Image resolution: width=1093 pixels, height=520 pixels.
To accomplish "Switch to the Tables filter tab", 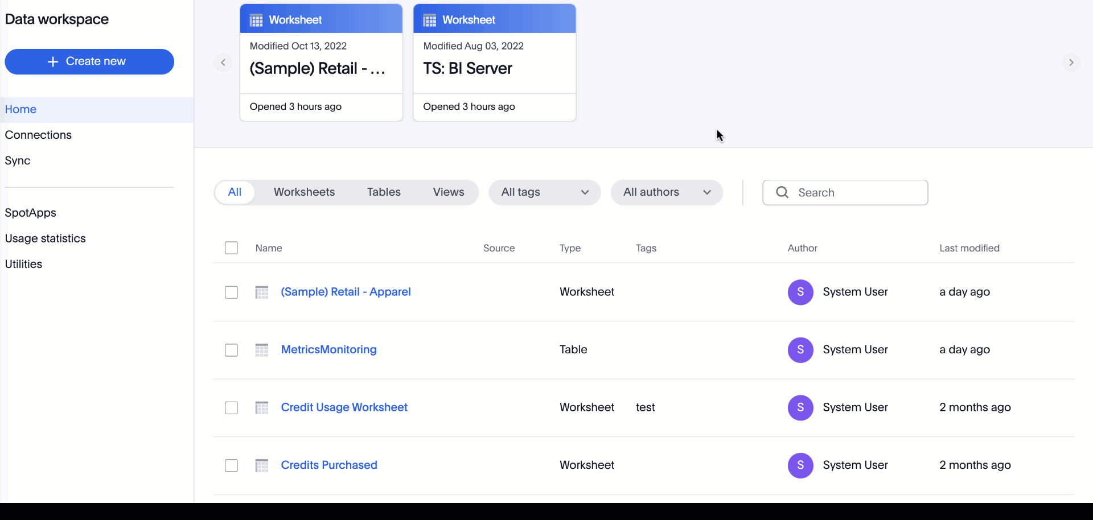I will (384, 192).
